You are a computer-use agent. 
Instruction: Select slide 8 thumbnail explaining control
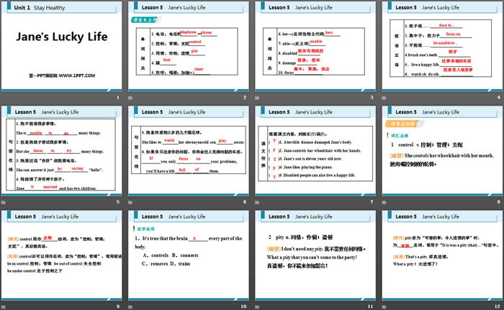tap(442, 150)
